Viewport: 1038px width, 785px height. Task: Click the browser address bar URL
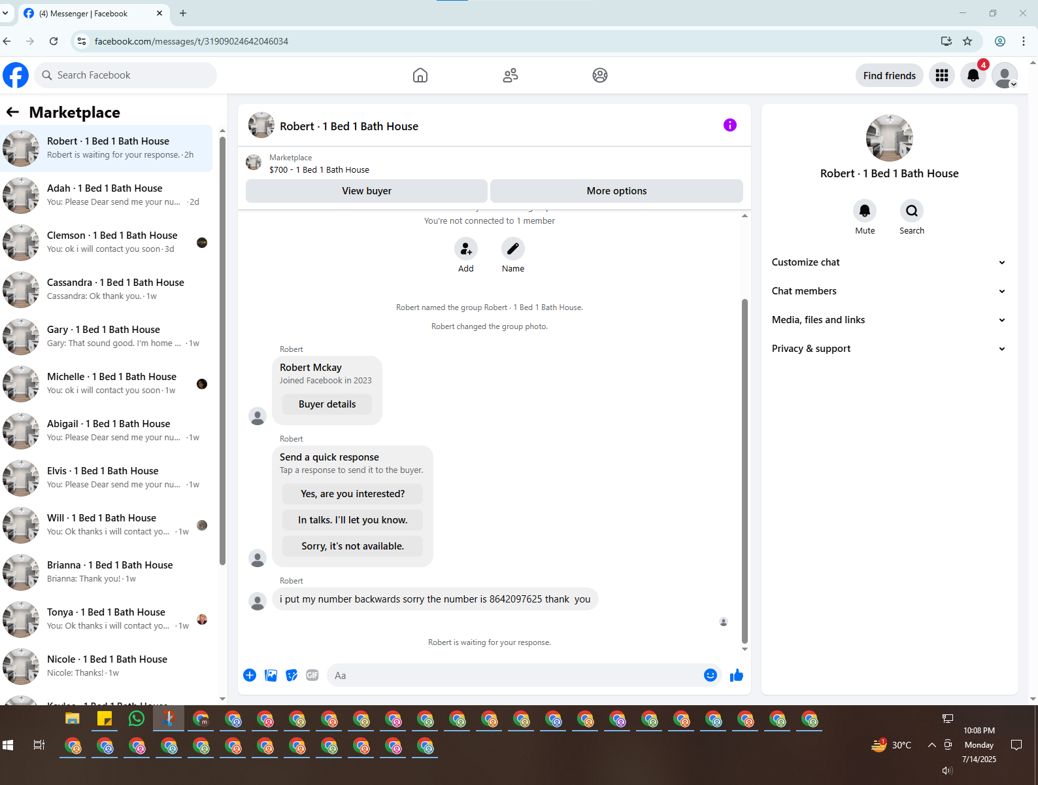pos(192,41)
